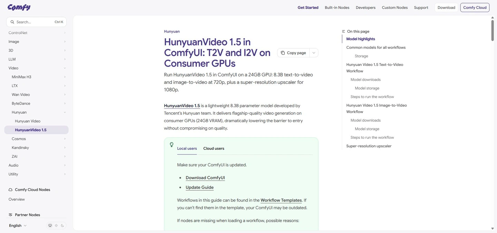Open the Support nav item
The width and height of the screenshot is (497, 233).
[x=421, y=8]
